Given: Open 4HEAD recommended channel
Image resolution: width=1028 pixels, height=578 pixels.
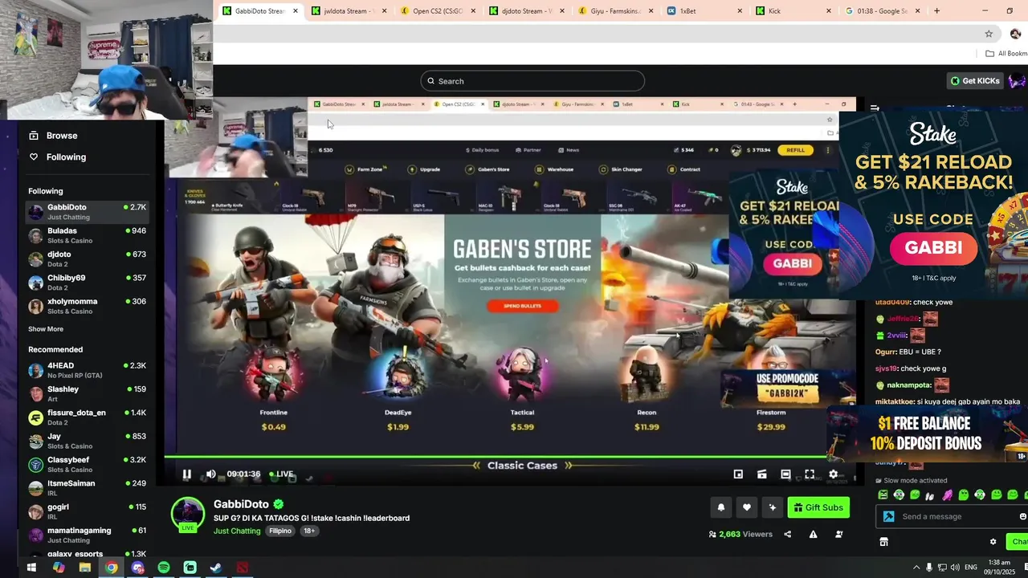Looking at the screenshot, I should tap(87, 370).
